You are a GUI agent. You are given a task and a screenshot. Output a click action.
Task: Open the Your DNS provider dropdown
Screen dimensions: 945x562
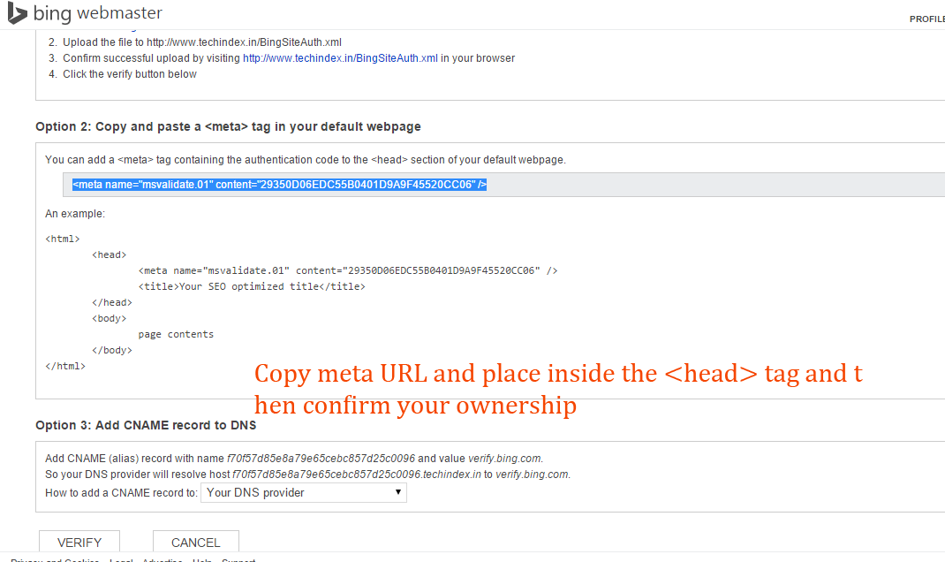pos(304,493)
